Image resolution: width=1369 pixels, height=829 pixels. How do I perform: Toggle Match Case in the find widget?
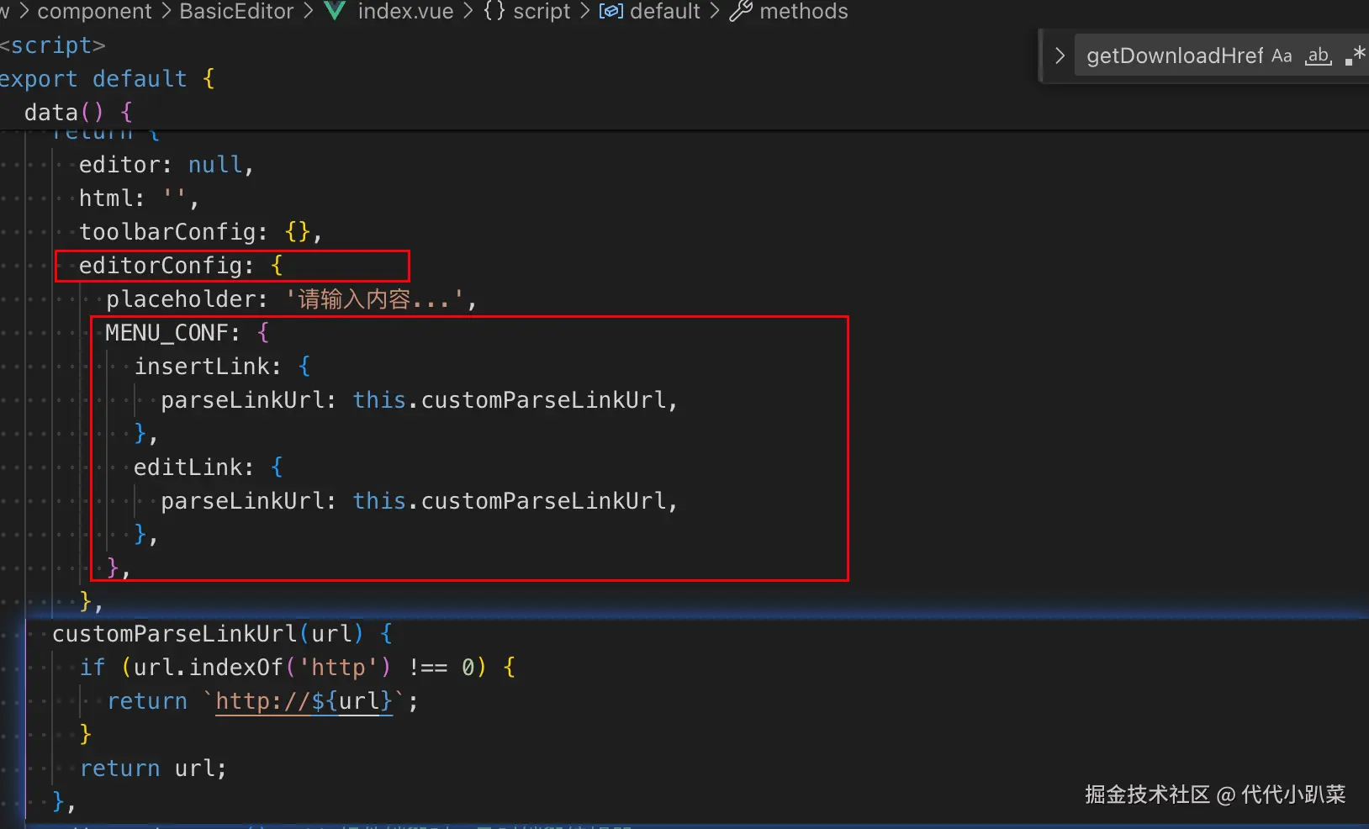[x=1282, y=56]
